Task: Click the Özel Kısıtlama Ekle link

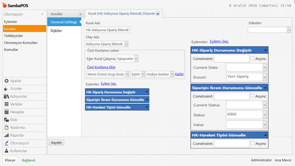Action: pyautogui.click(x=101, y=67)
